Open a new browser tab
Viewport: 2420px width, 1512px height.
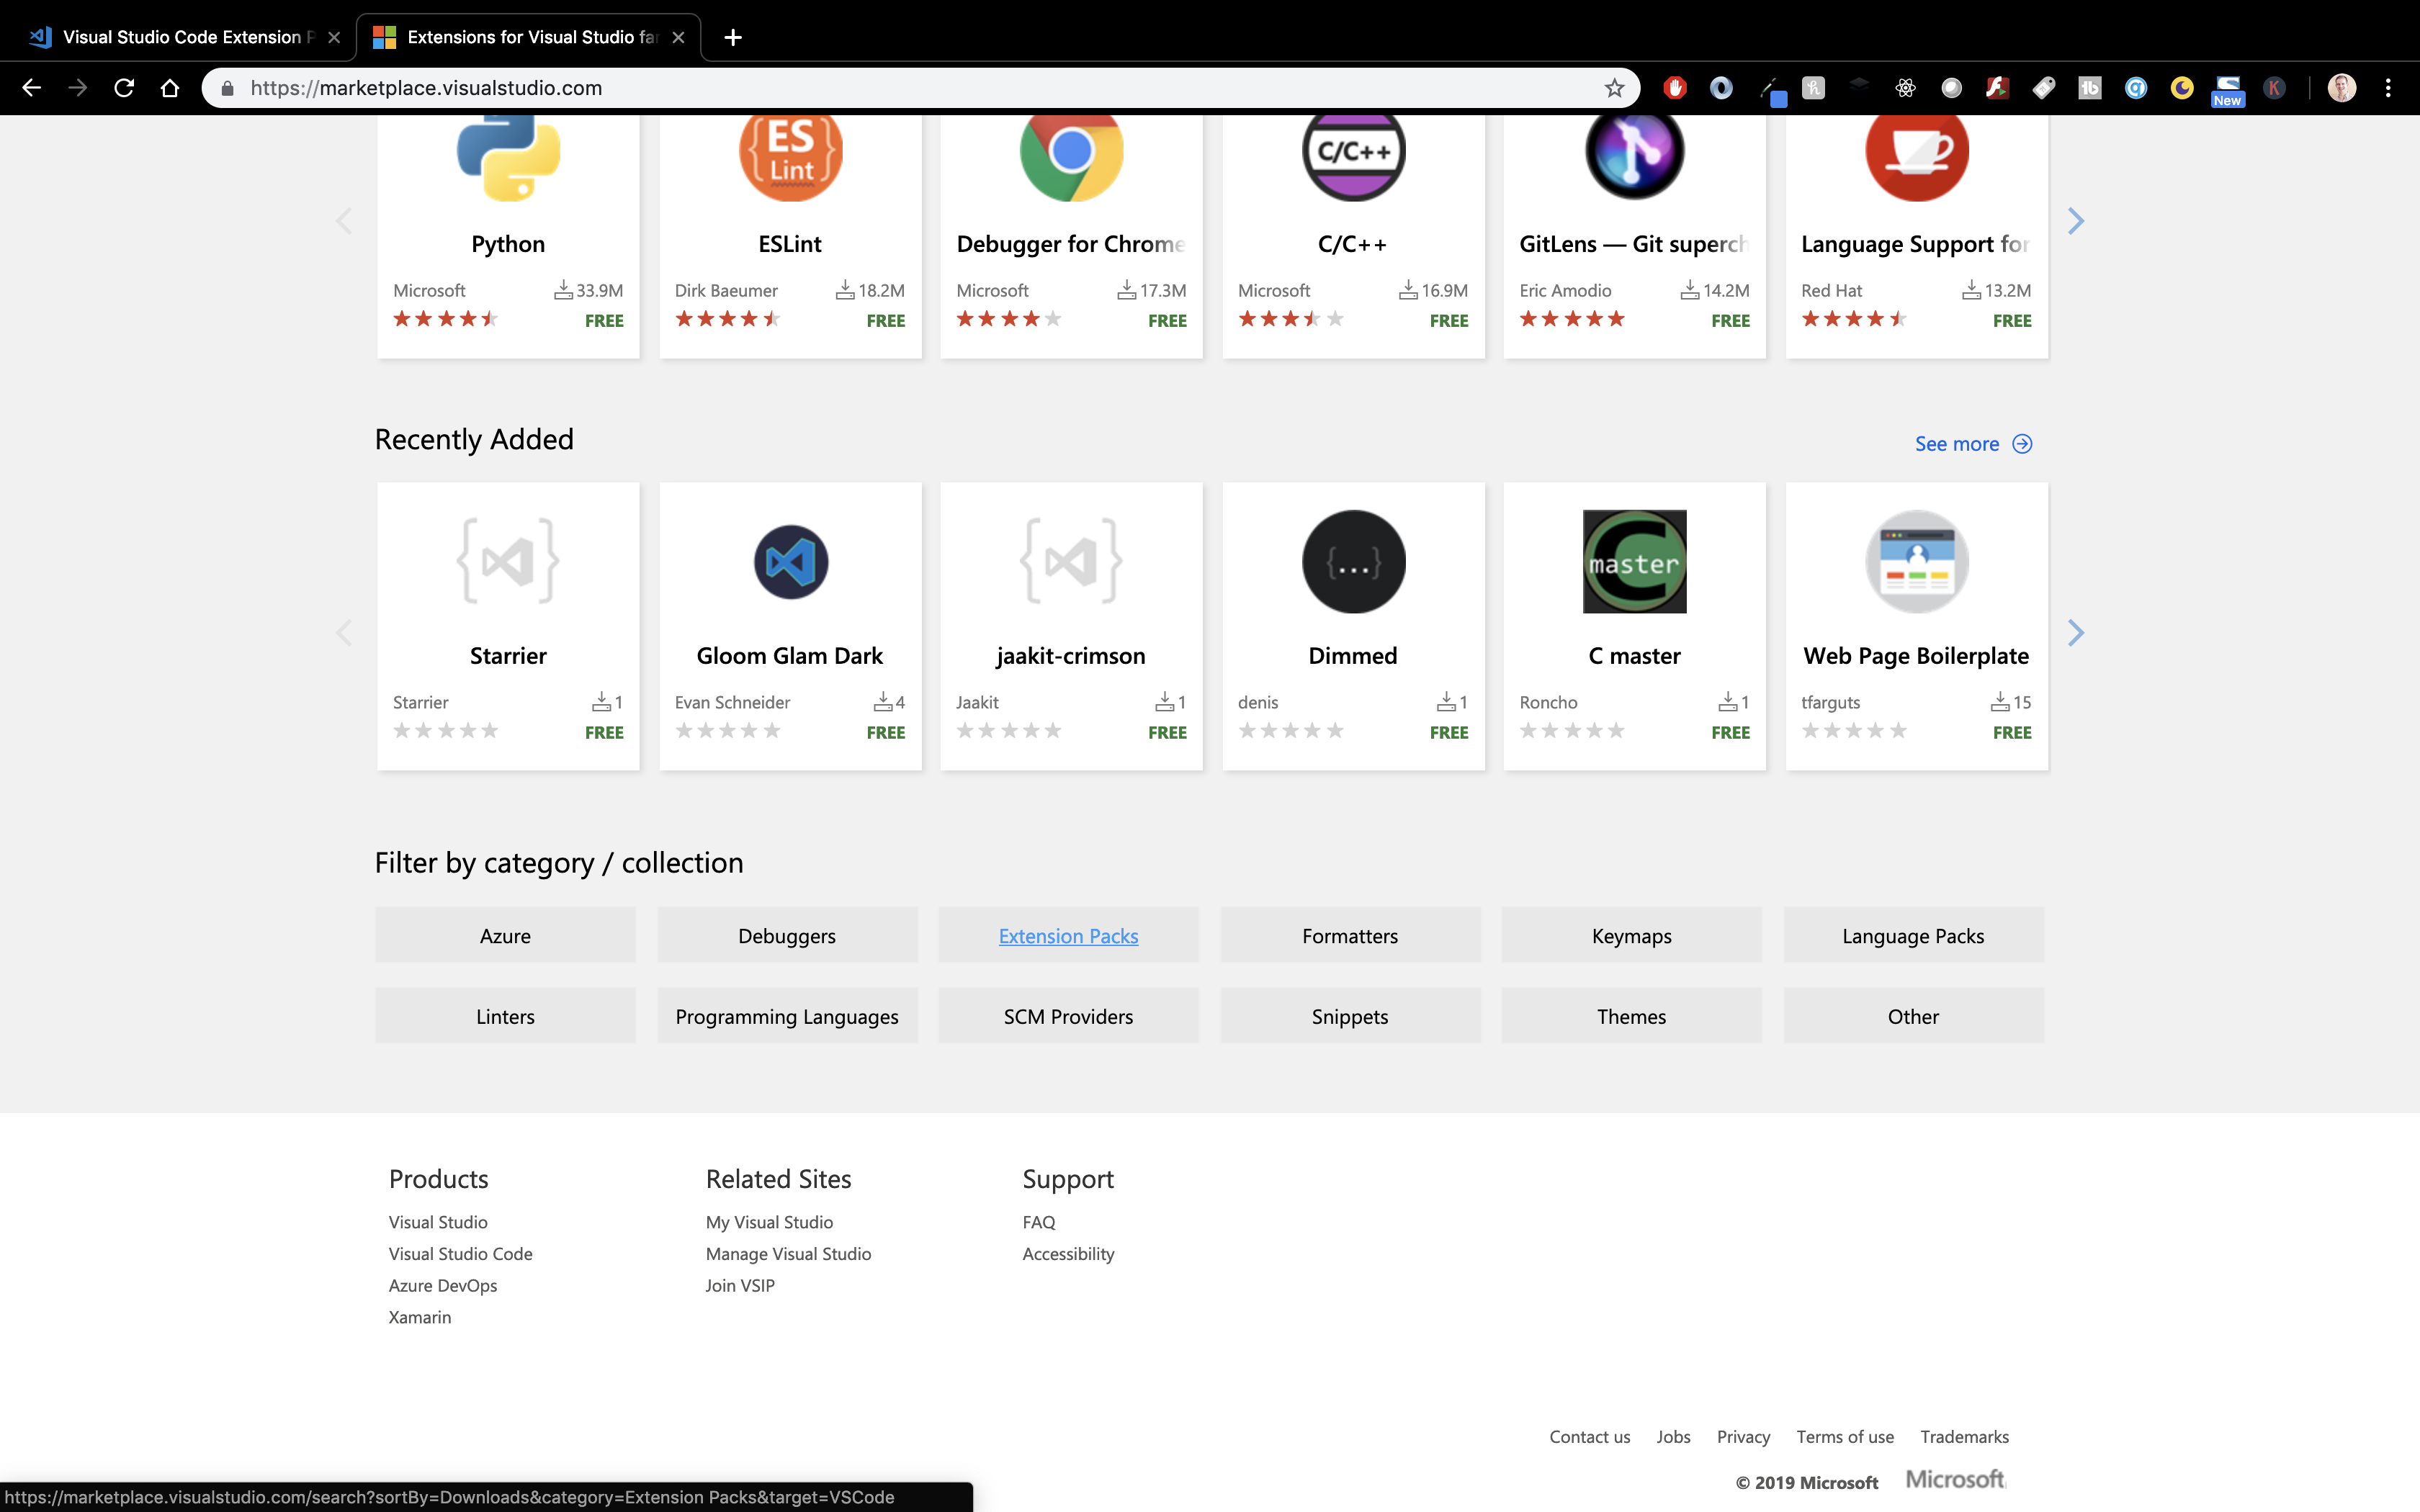tap(733, 37)
